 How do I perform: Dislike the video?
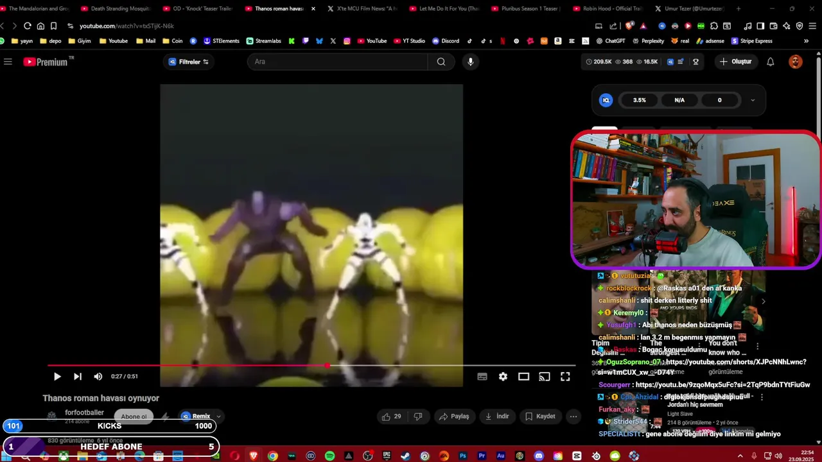[x=418, y=416]
